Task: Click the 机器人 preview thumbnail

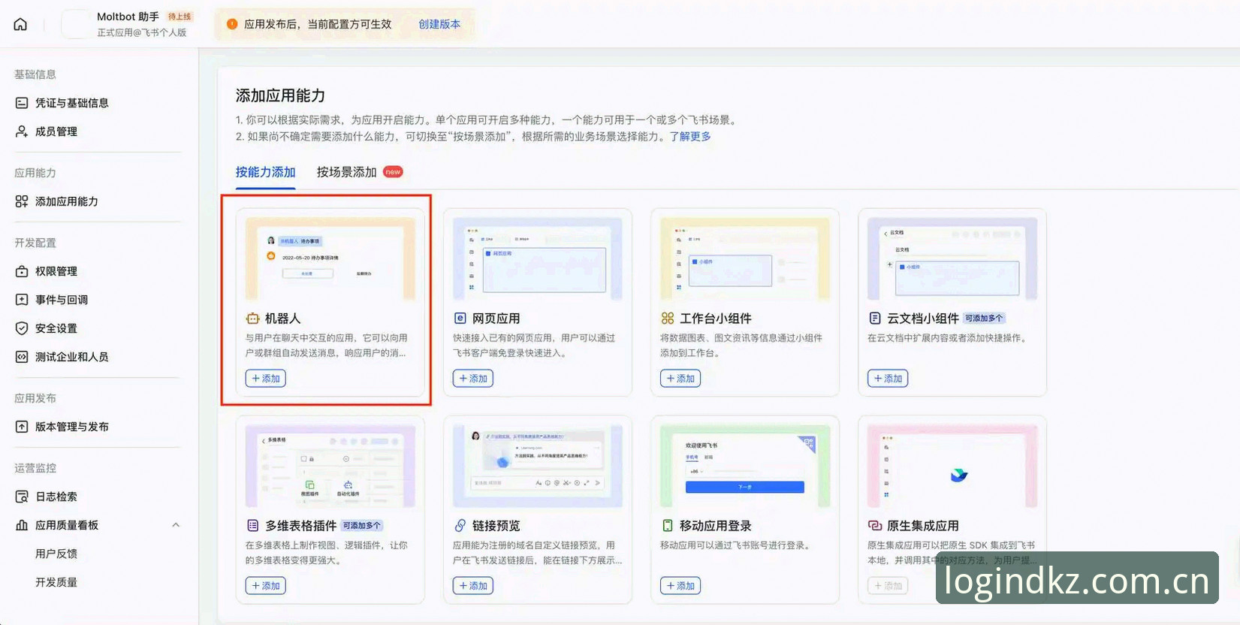Action: click(330, 259)
